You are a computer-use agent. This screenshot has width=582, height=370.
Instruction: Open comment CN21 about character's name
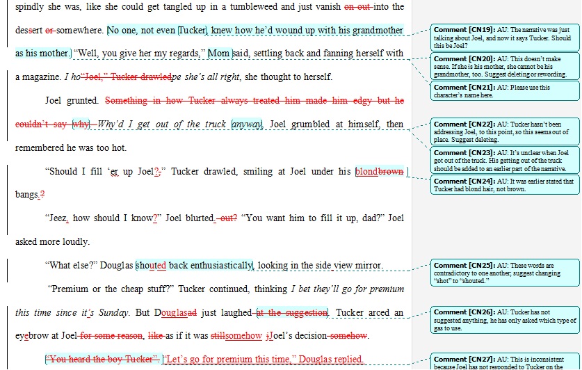pos(503,91)
